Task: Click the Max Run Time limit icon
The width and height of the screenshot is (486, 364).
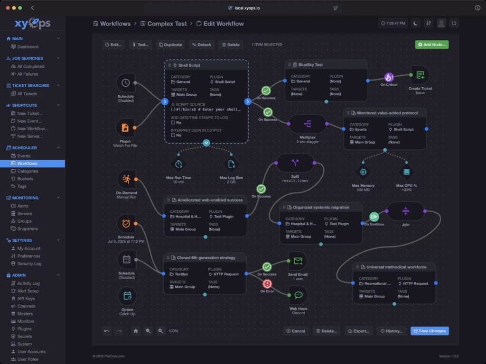Action: 179,164
